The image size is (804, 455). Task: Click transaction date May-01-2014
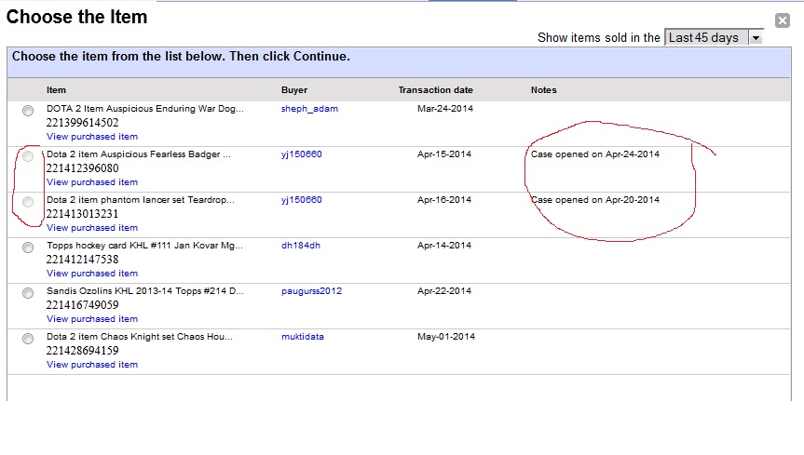(446, 337)
